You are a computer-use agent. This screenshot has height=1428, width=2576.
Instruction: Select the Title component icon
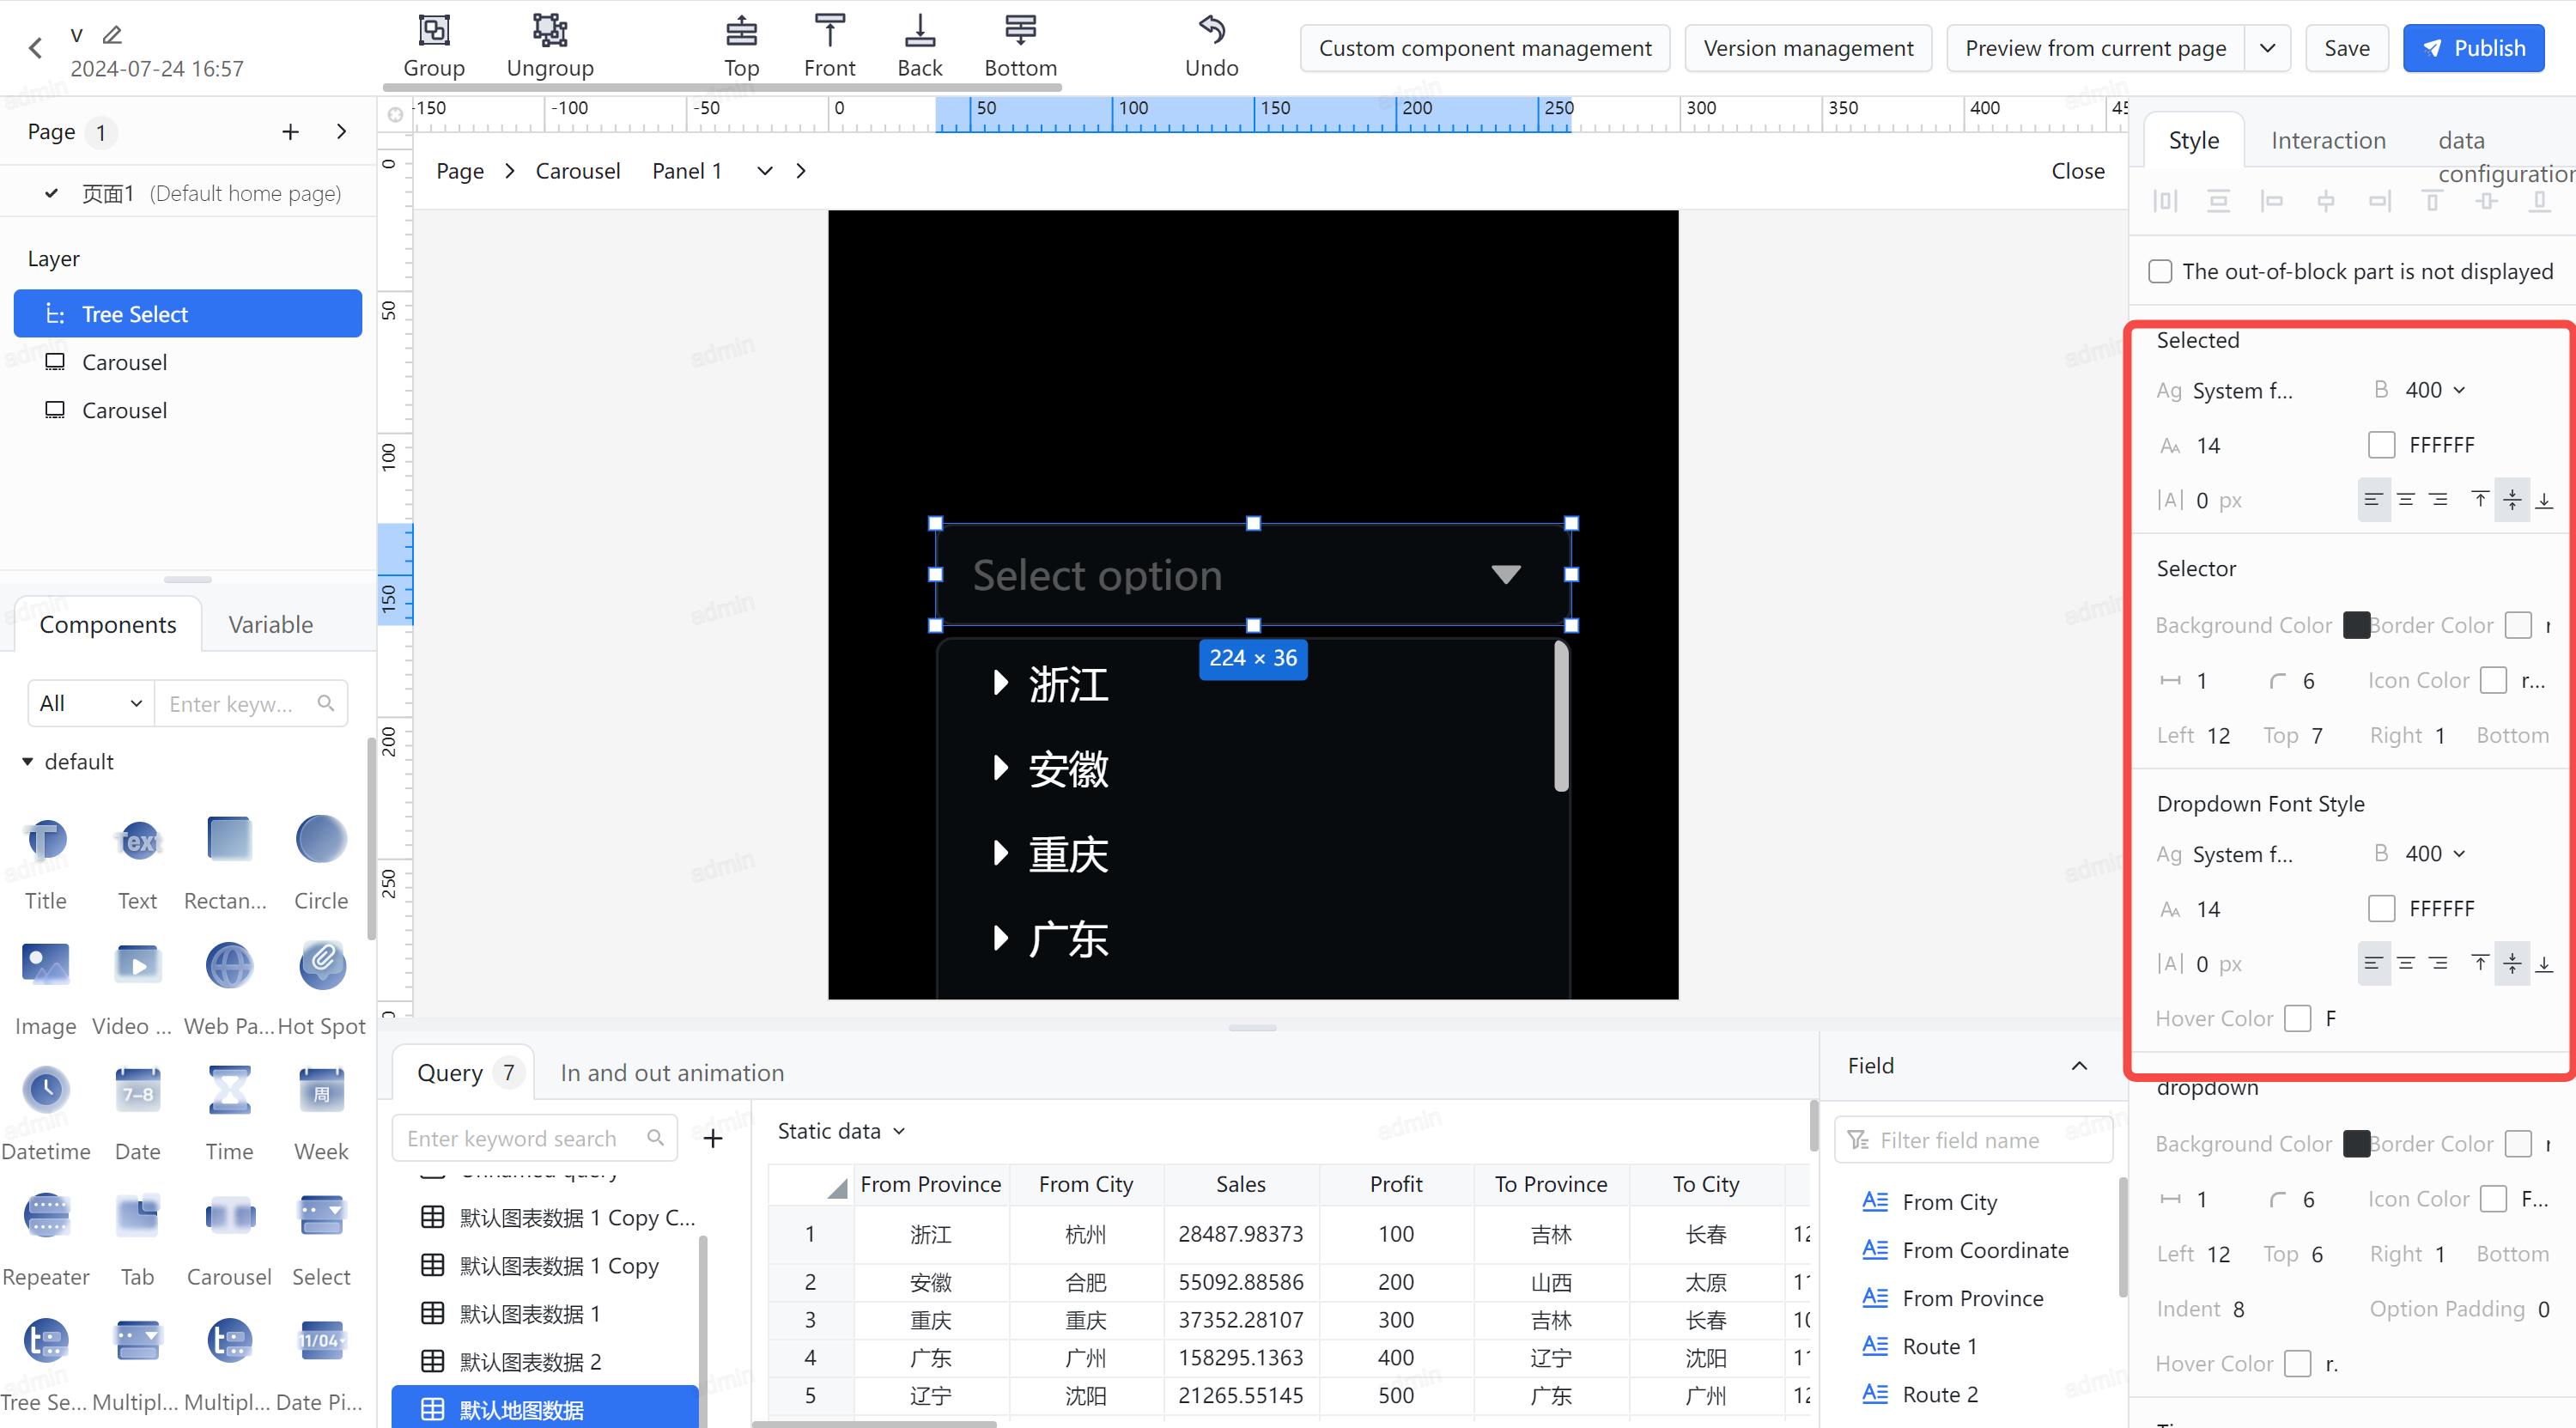pyautogui.click(x=46, y=840)
